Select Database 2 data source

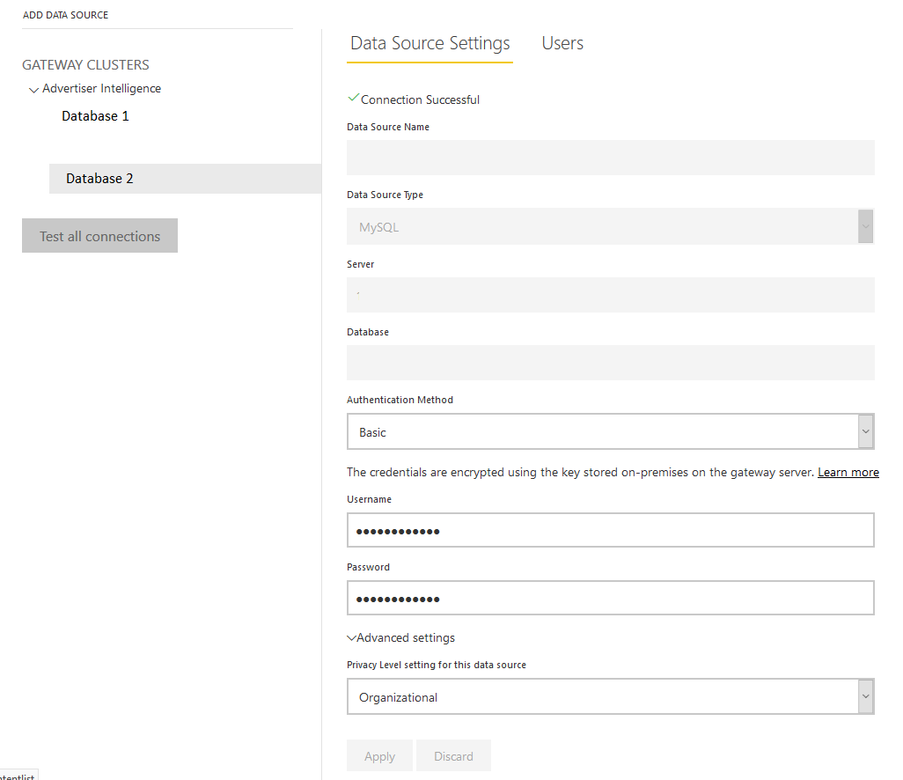tap(185, 179)
